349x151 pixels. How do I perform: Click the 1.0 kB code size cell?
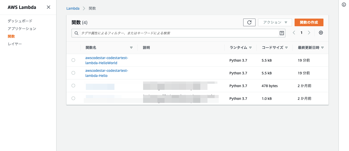267,99
